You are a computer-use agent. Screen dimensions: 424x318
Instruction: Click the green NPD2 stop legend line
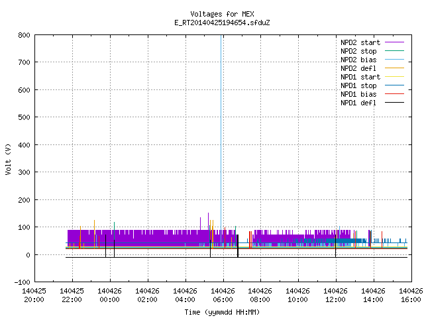tap(395, 51)
